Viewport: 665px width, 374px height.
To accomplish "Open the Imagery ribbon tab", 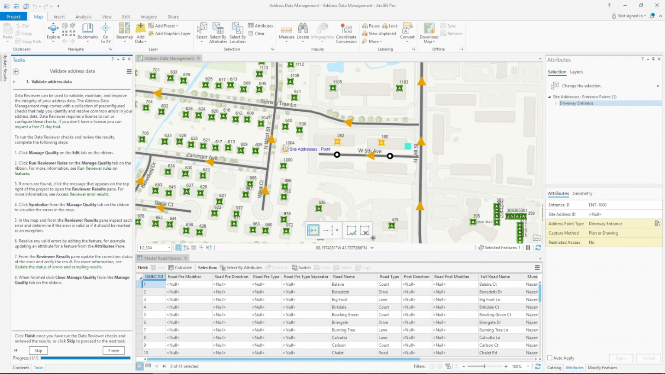I will (x=148, y=16).
